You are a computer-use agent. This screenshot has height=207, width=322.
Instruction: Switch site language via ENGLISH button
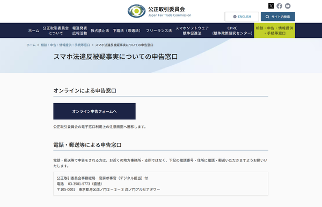241,17
